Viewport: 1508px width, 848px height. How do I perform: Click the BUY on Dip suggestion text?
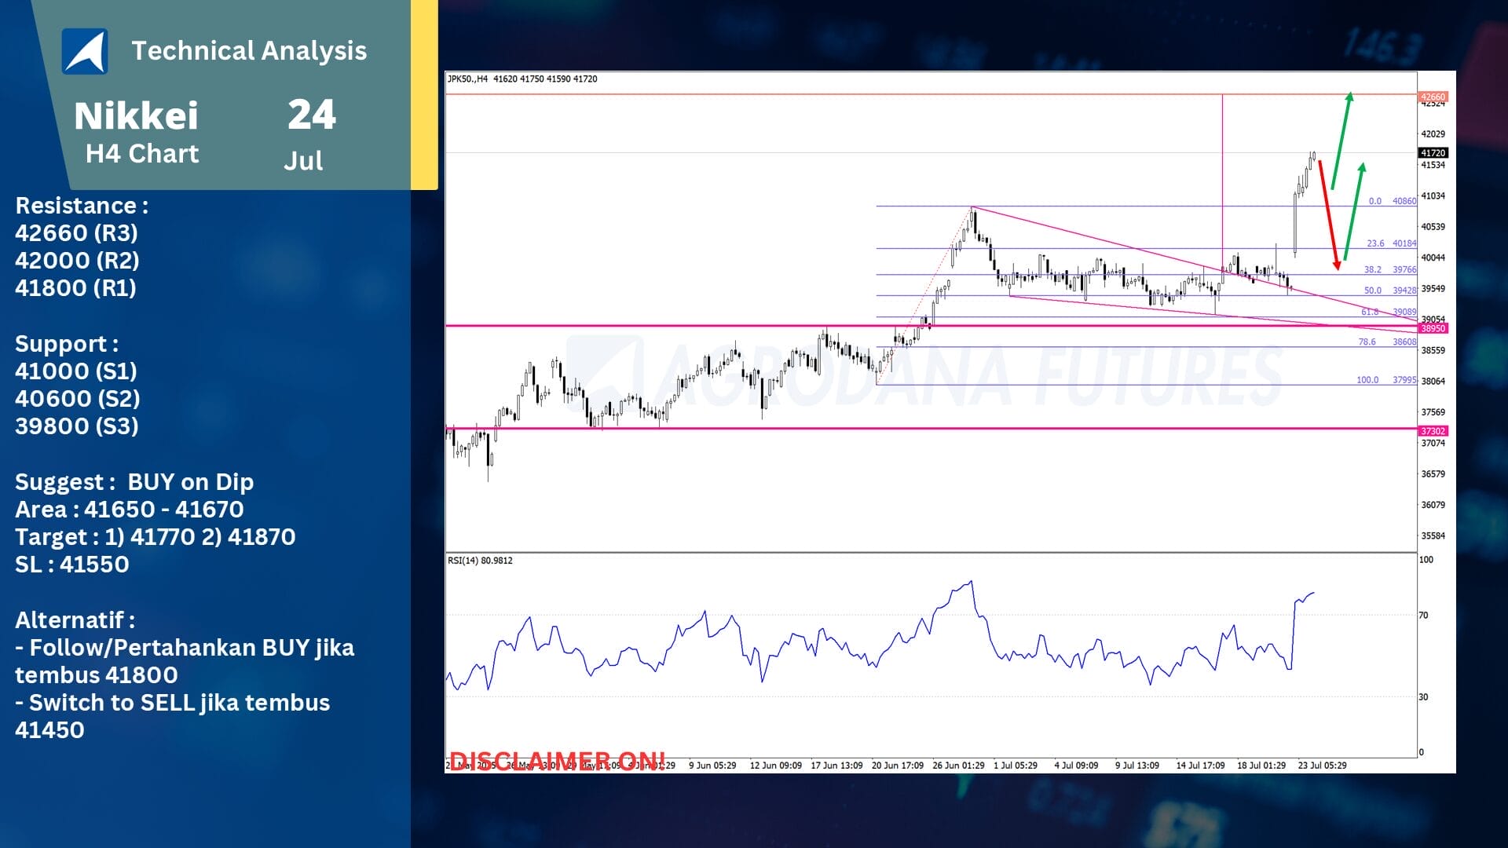190,482
